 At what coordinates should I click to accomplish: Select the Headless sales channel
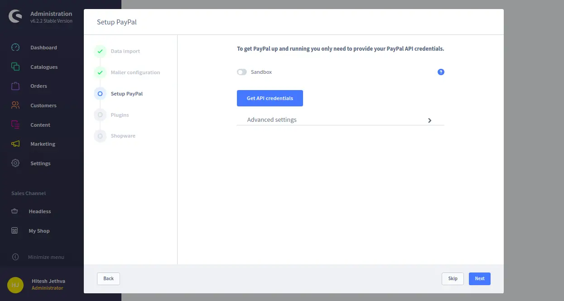coord(40,211)
